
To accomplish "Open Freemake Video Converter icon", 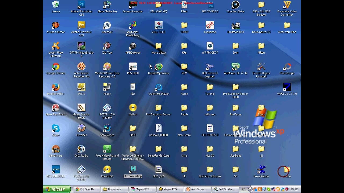I will click(287, 5).
